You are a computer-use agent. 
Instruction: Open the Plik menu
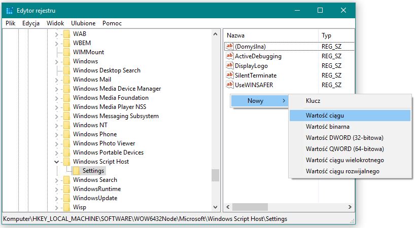point(10,23)
